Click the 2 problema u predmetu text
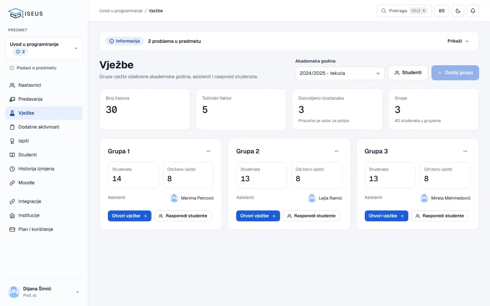The image size is (490, 306). 174,41
